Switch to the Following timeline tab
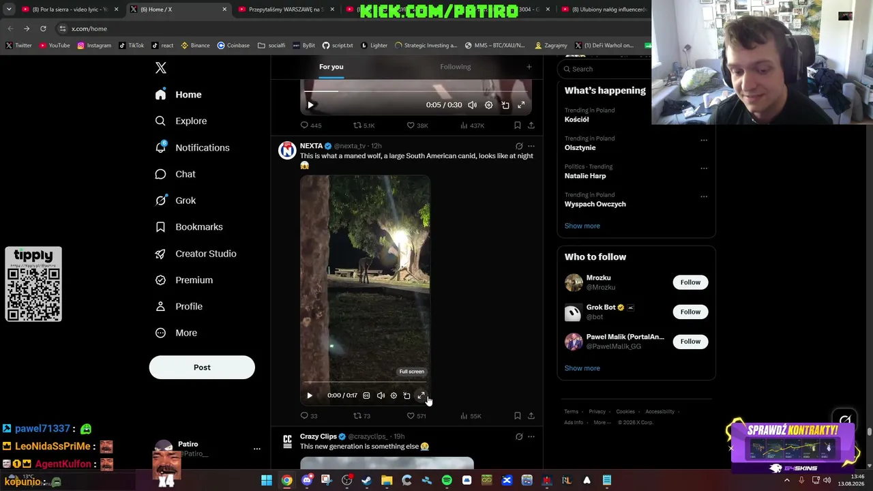 coord(456,67)
